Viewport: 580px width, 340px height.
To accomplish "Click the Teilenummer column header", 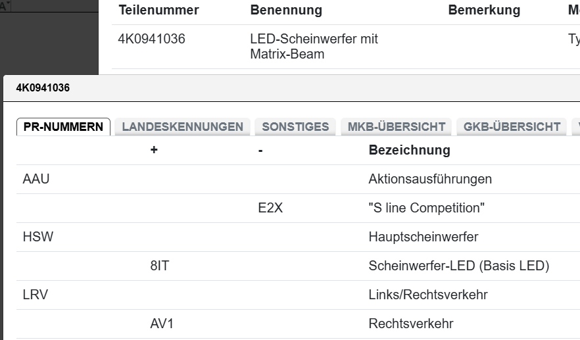I will pos(158,11).
